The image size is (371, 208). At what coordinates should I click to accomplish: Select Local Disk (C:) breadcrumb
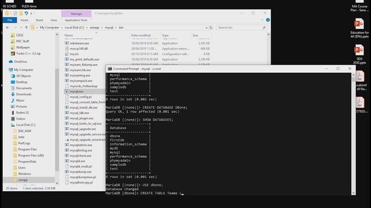74,28
